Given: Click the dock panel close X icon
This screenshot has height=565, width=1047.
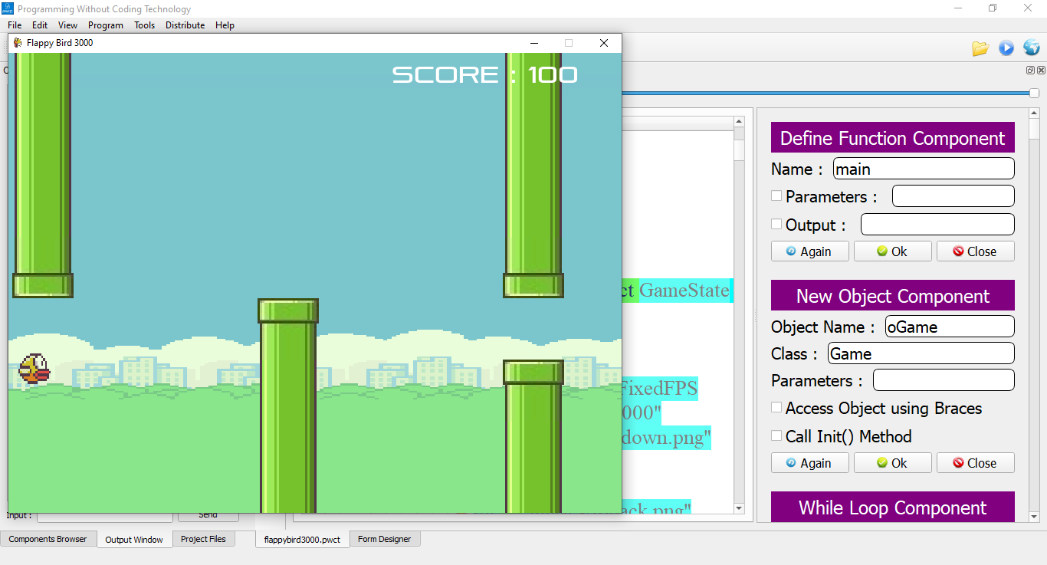Looking at the screenshot, I should [x=1041, y=70].
